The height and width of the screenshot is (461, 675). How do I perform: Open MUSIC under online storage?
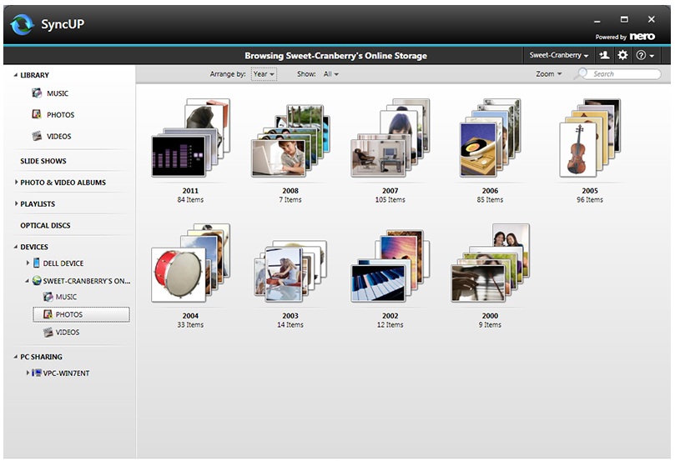point(66,297)
